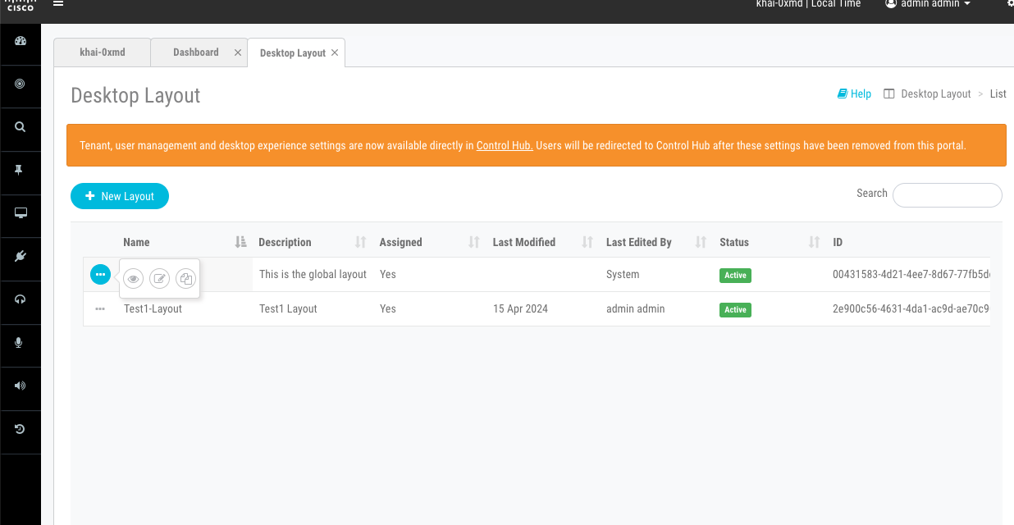Expand the hamburger navigation menu
Viewport: 1014px width, 525px height.
click(57, 3)
